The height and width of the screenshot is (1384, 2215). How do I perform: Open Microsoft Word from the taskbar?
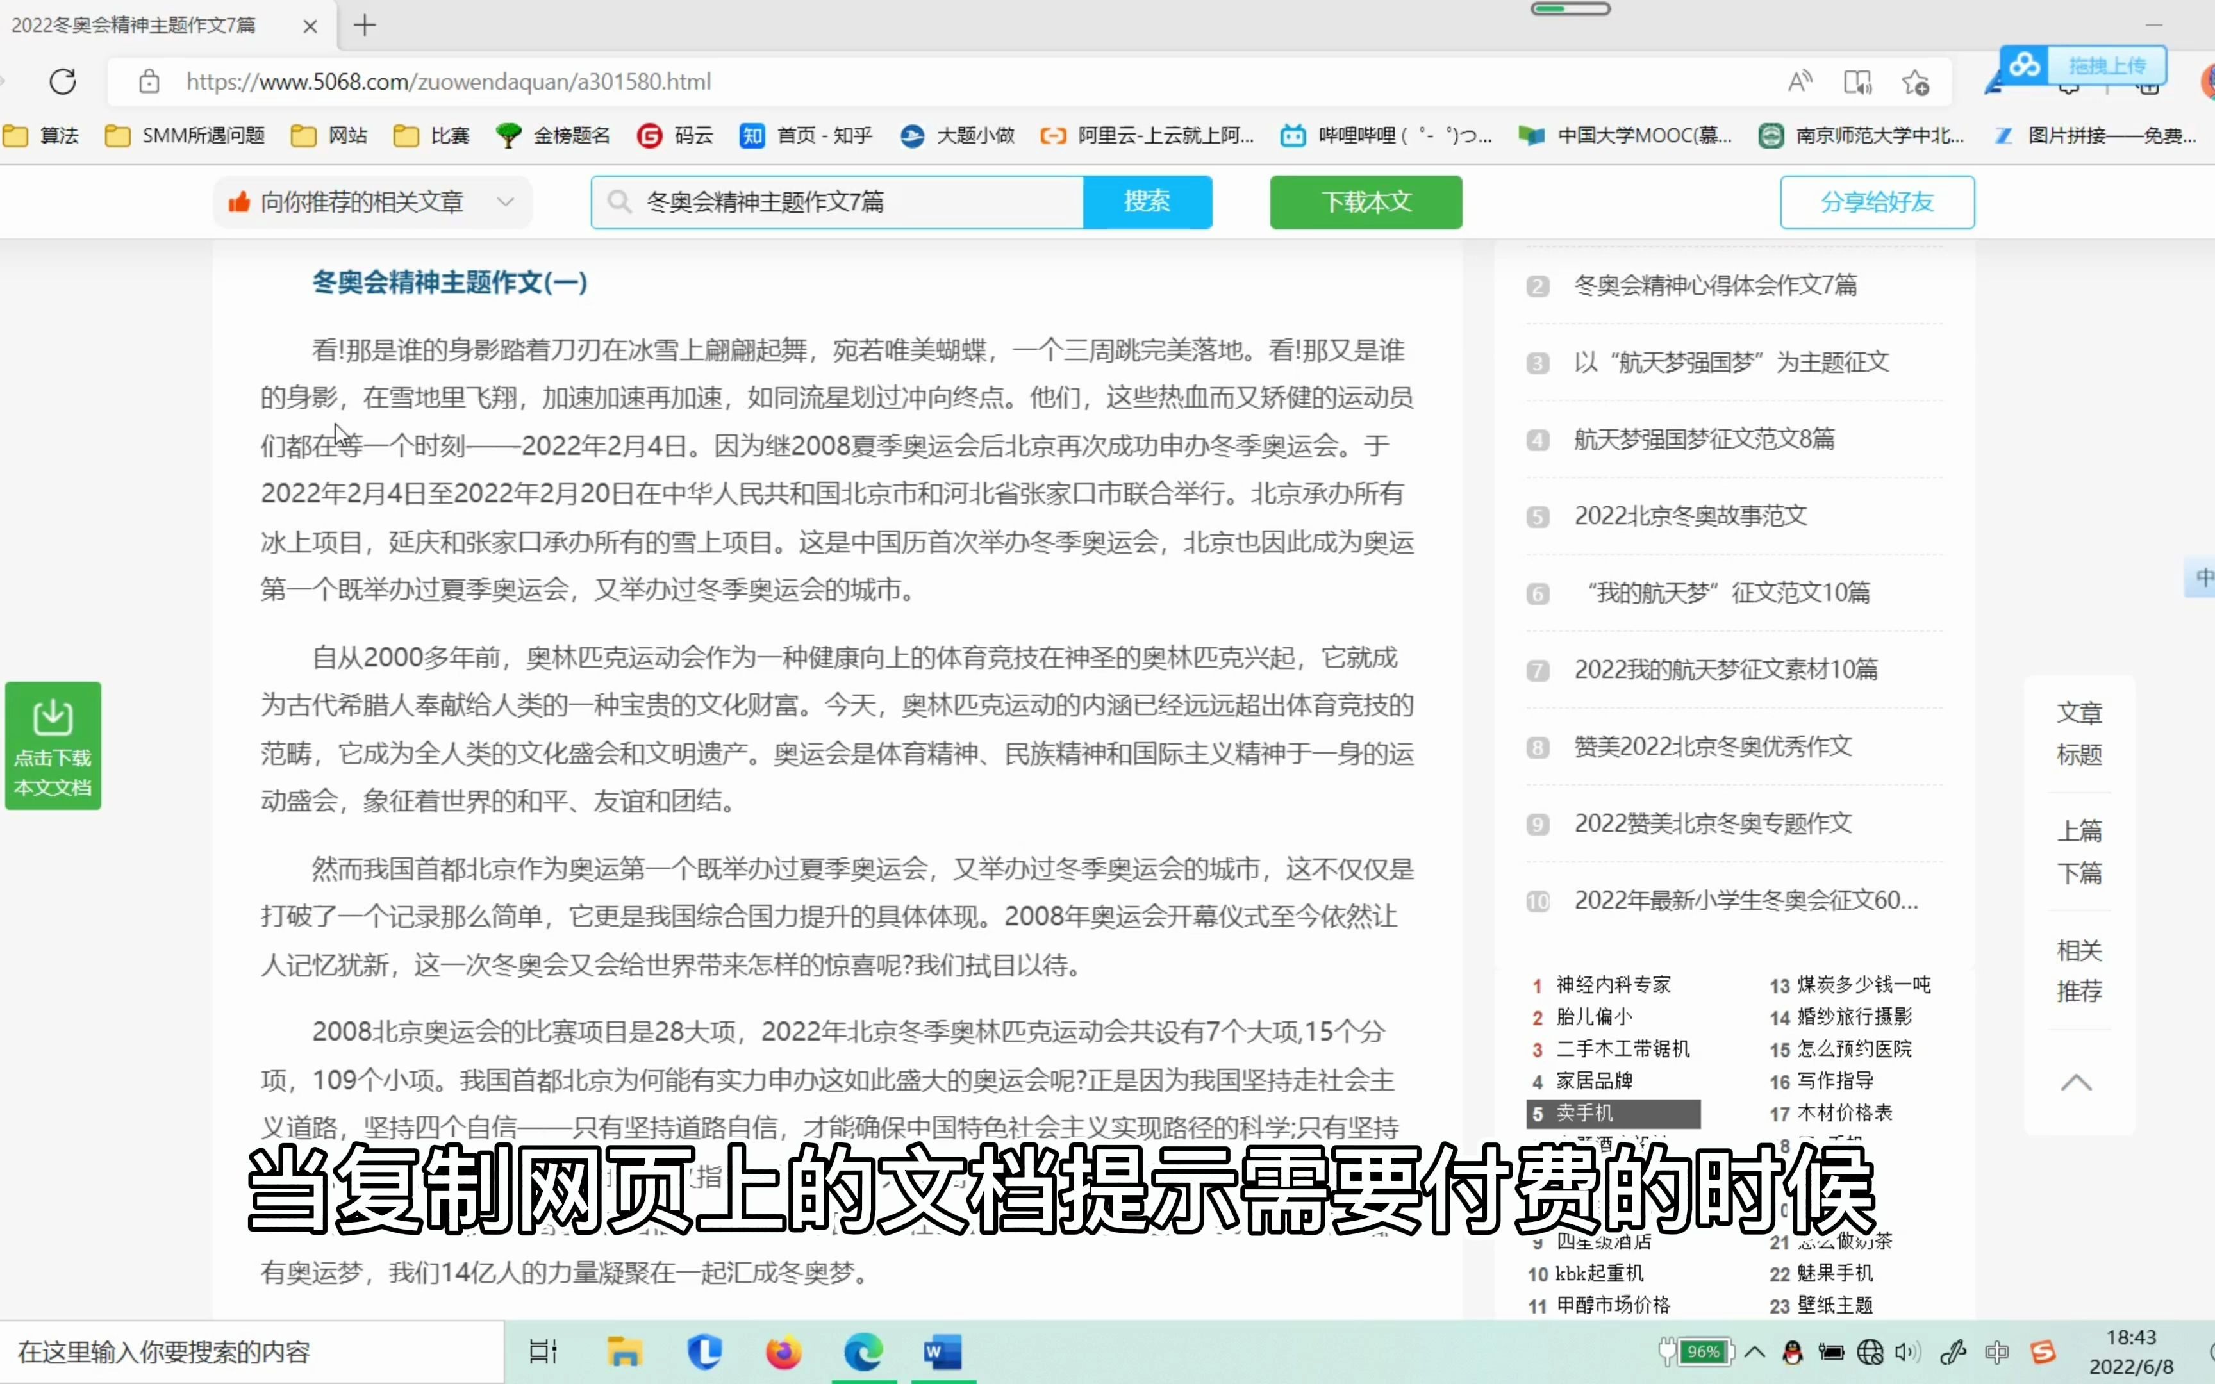(x=943, y=1352)
